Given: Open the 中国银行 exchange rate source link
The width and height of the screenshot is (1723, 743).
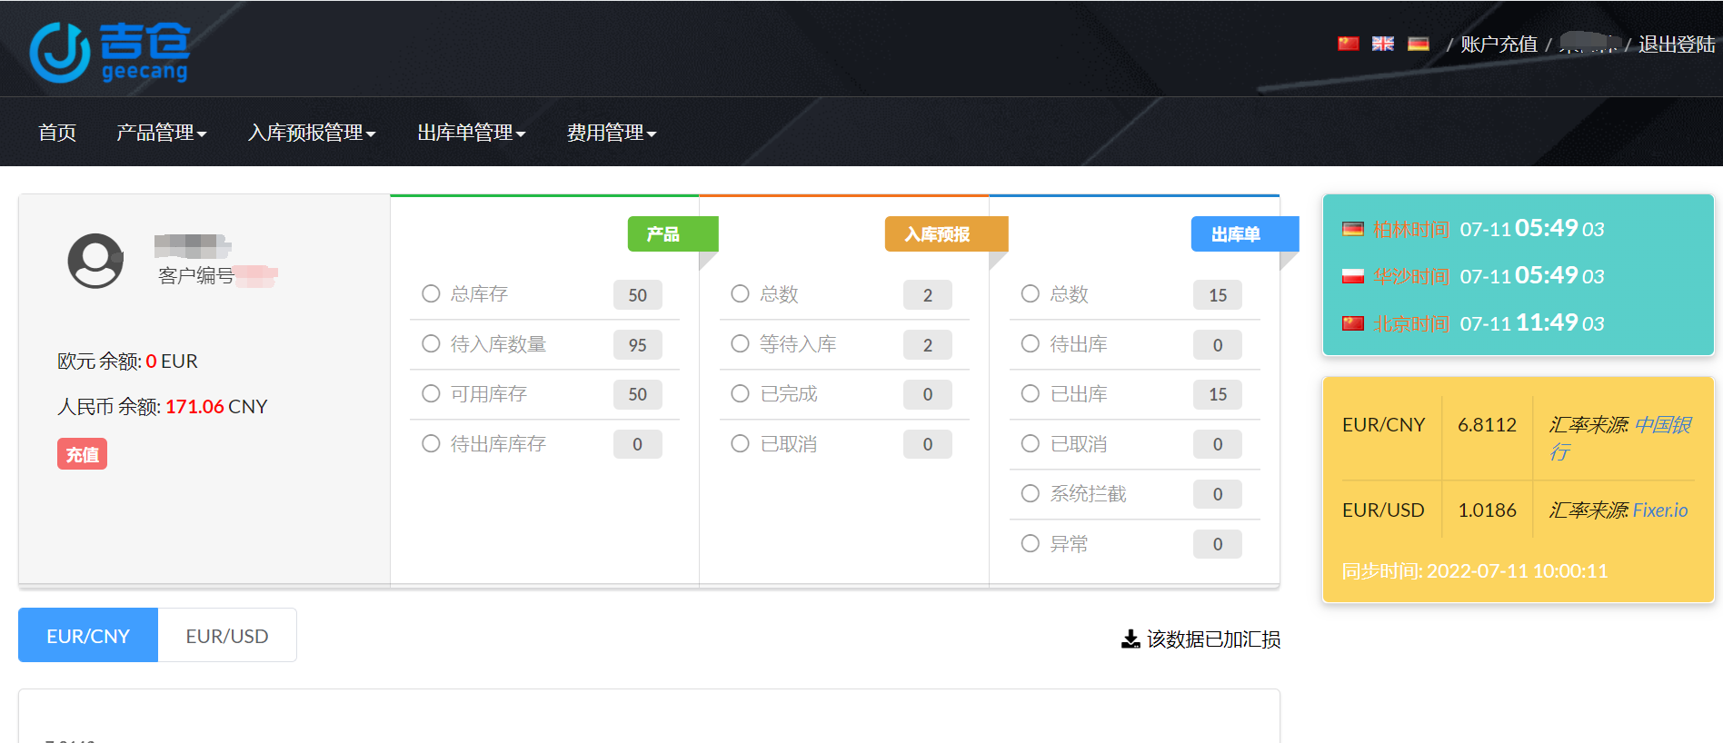Looking at the screenshot, I should pos(1620,438).
